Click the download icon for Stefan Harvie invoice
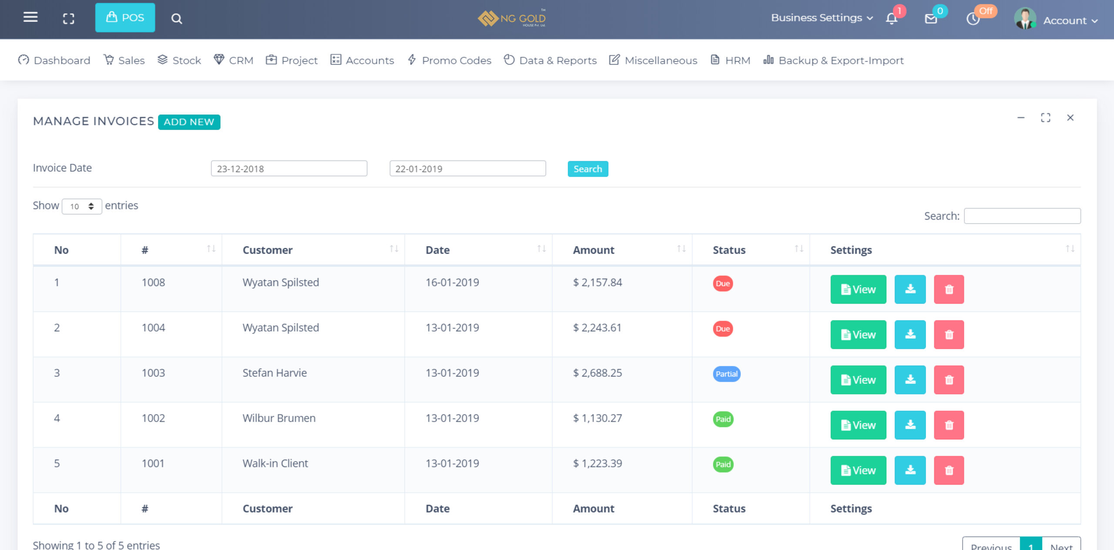This screenshot has height=550, width=1114. (910, 379)
